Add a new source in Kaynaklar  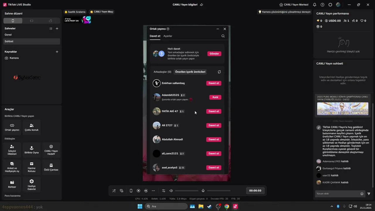tap(57, 52)
